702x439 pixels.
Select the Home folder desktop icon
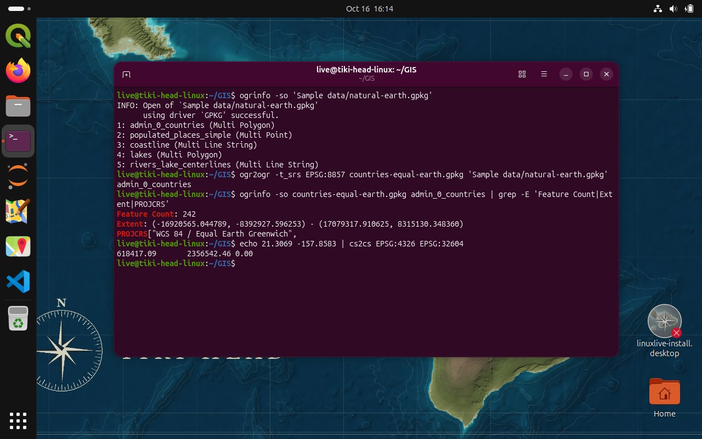pos(665,398)
